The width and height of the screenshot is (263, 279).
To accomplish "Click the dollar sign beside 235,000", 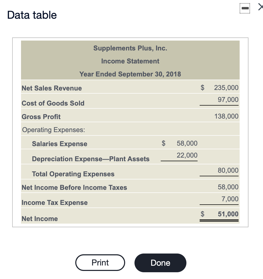I will [203, 88].
